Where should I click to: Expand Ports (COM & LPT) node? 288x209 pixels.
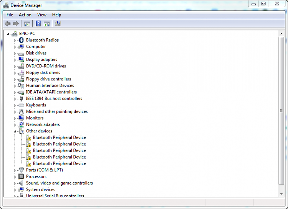pyautogui.click(x=15, y=170)
